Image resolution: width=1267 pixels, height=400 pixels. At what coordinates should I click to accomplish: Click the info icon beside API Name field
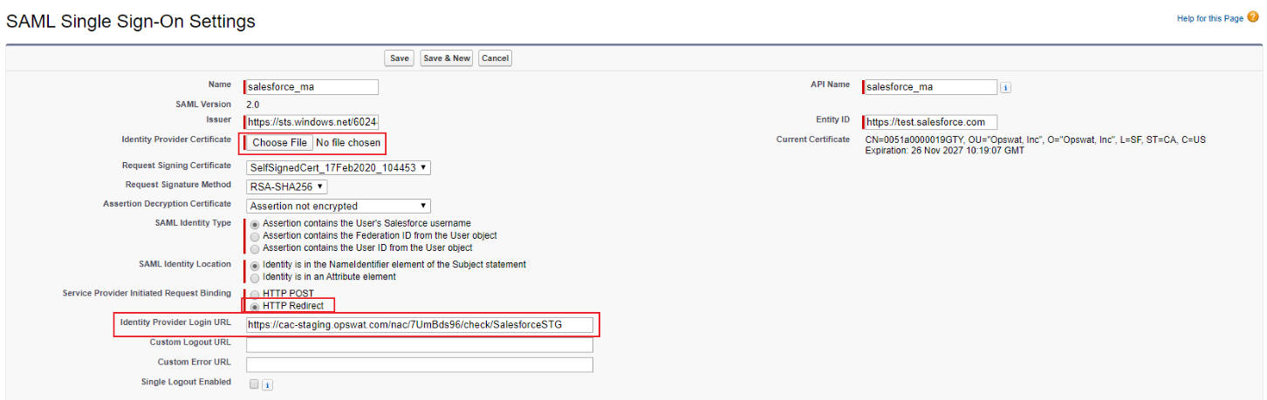point(1005,87)
